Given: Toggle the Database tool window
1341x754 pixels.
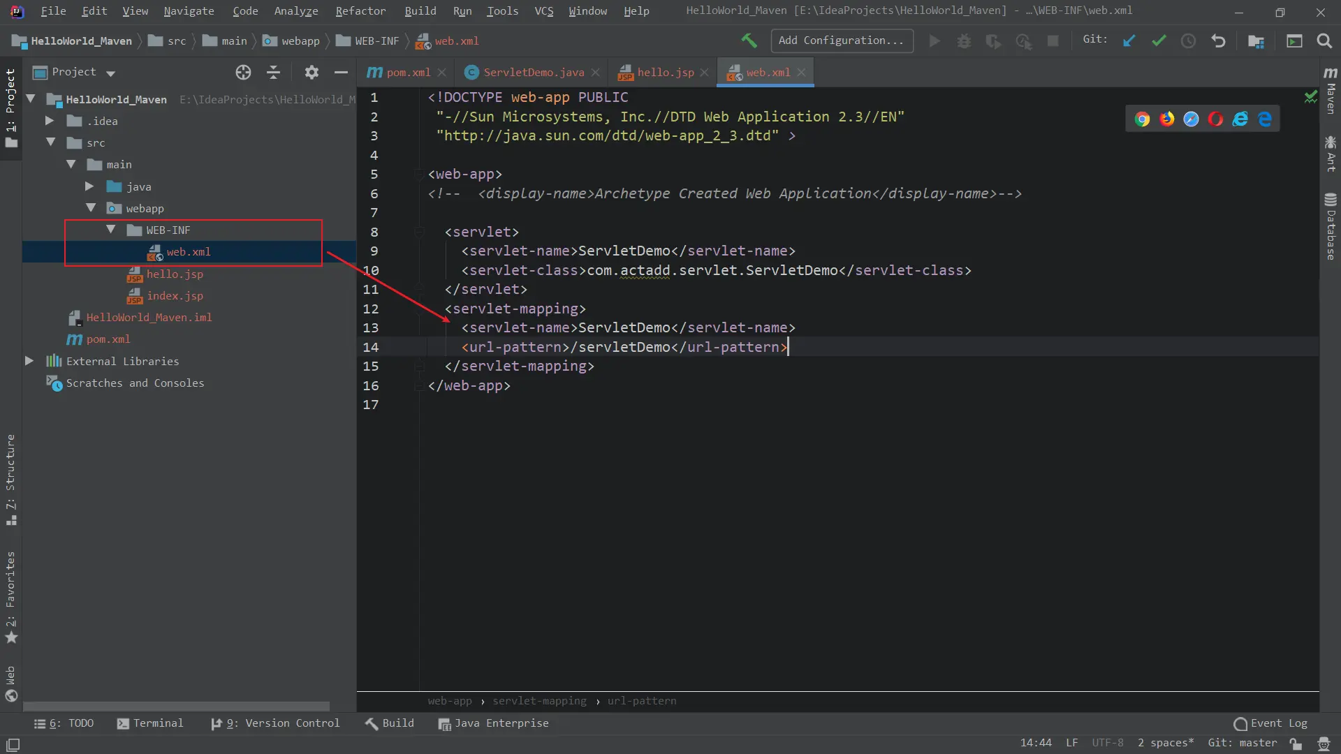Looking at the screenshot, I should 1330,227.
